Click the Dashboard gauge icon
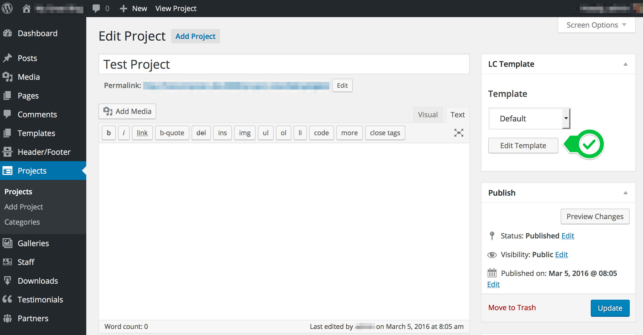 (x=8, y=33)
